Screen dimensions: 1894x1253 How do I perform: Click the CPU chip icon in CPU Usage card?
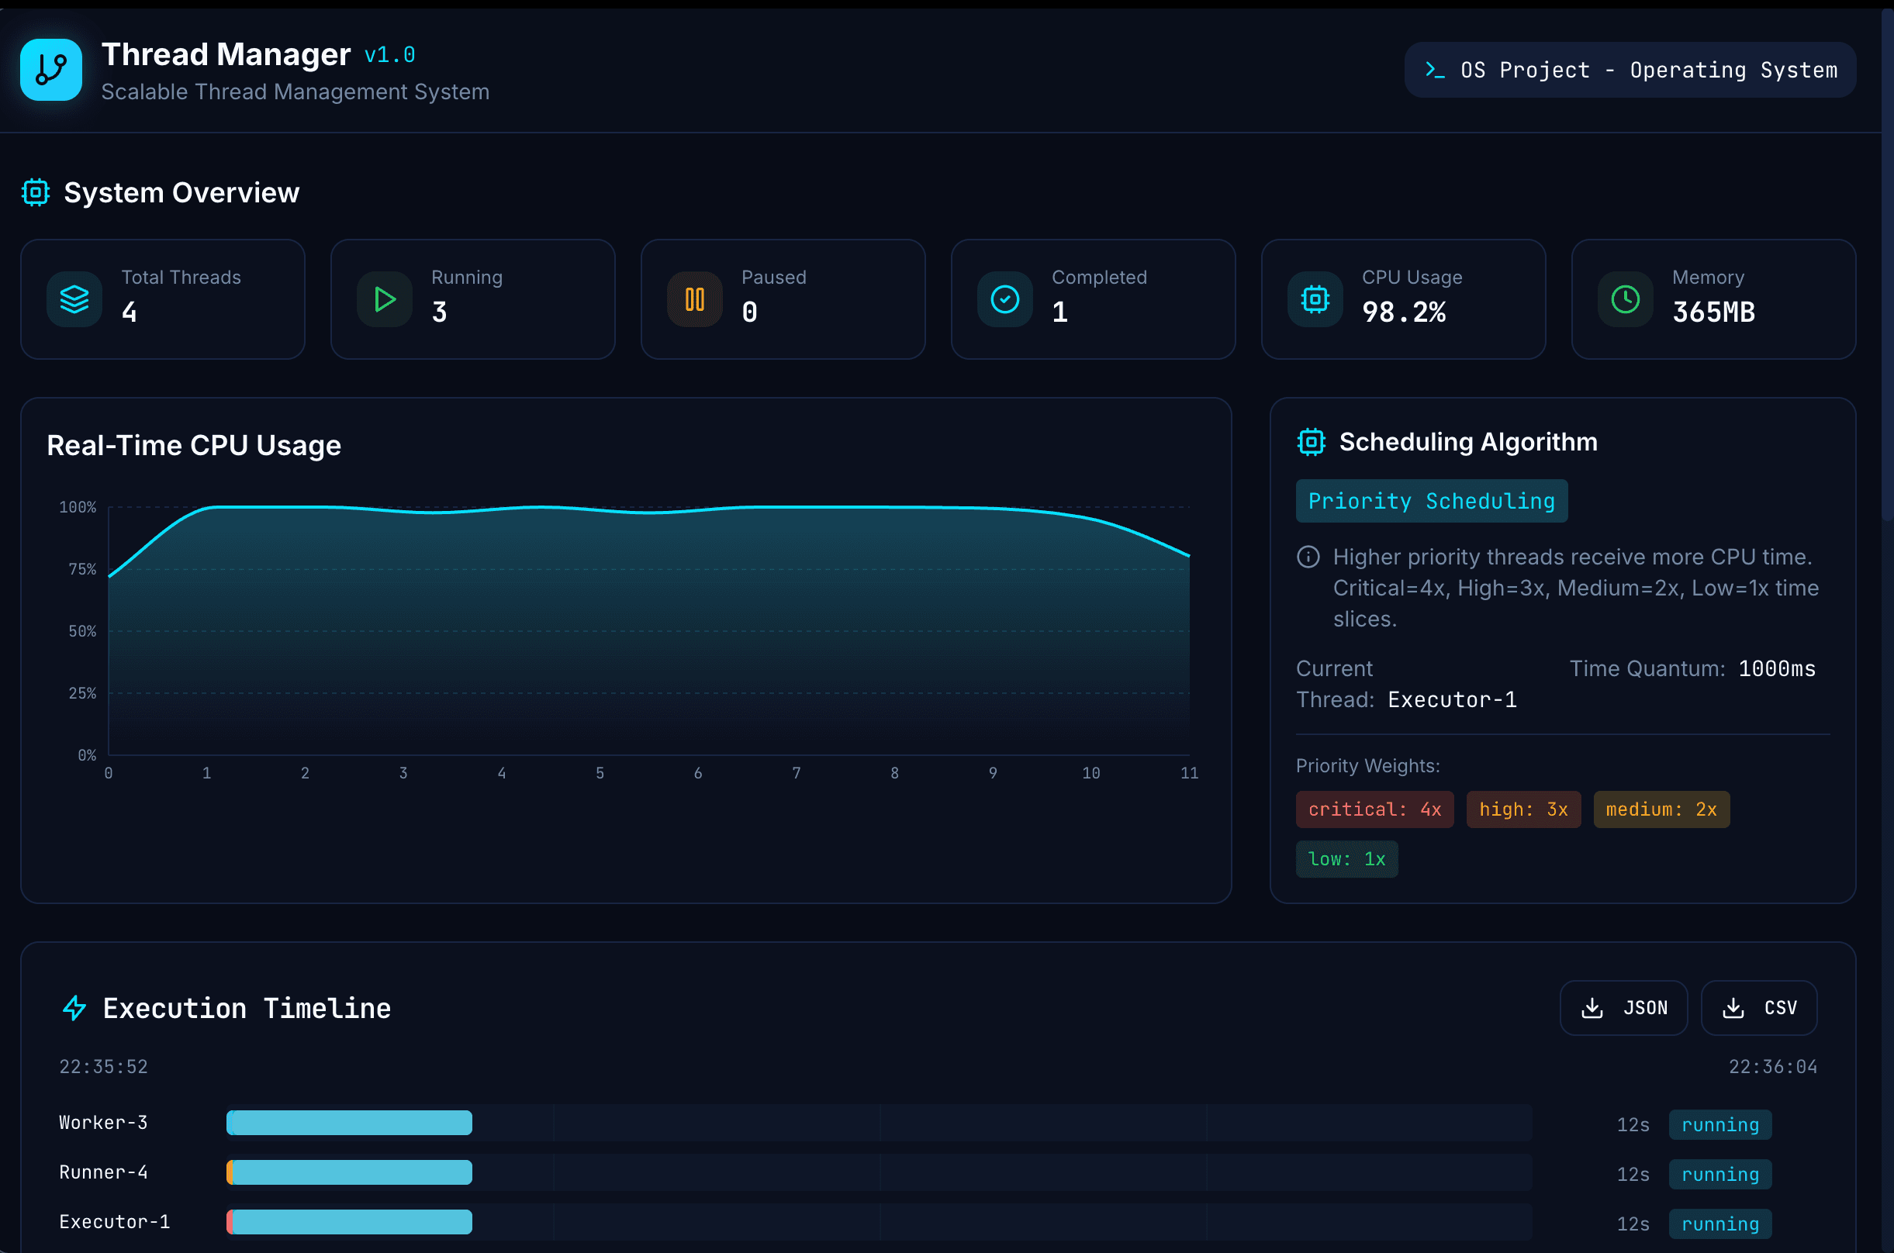pyautogui.click(x=1315, y=299)
